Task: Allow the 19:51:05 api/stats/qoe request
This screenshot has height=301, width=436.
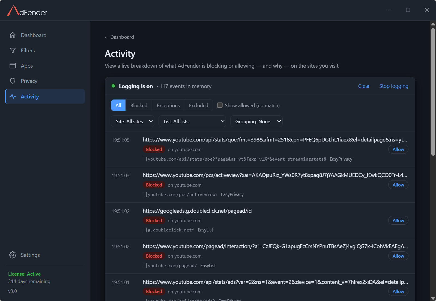Action: [x=398, y=149]
